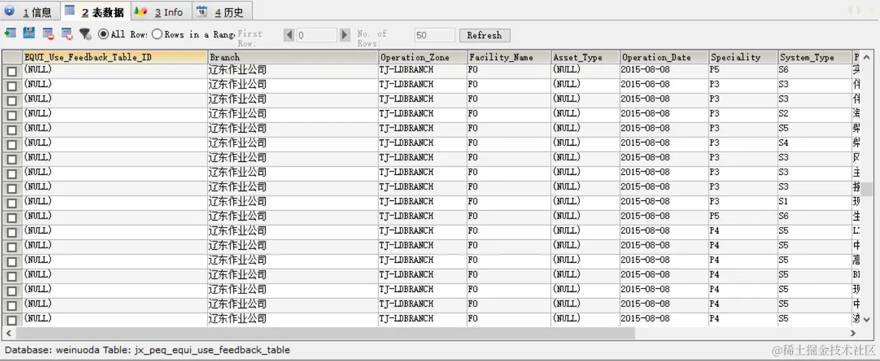Image resolution: width=880 pixels, height=361 pixels.
Task: Select the Rows in a Range option
Action: [x=157, y=34]
